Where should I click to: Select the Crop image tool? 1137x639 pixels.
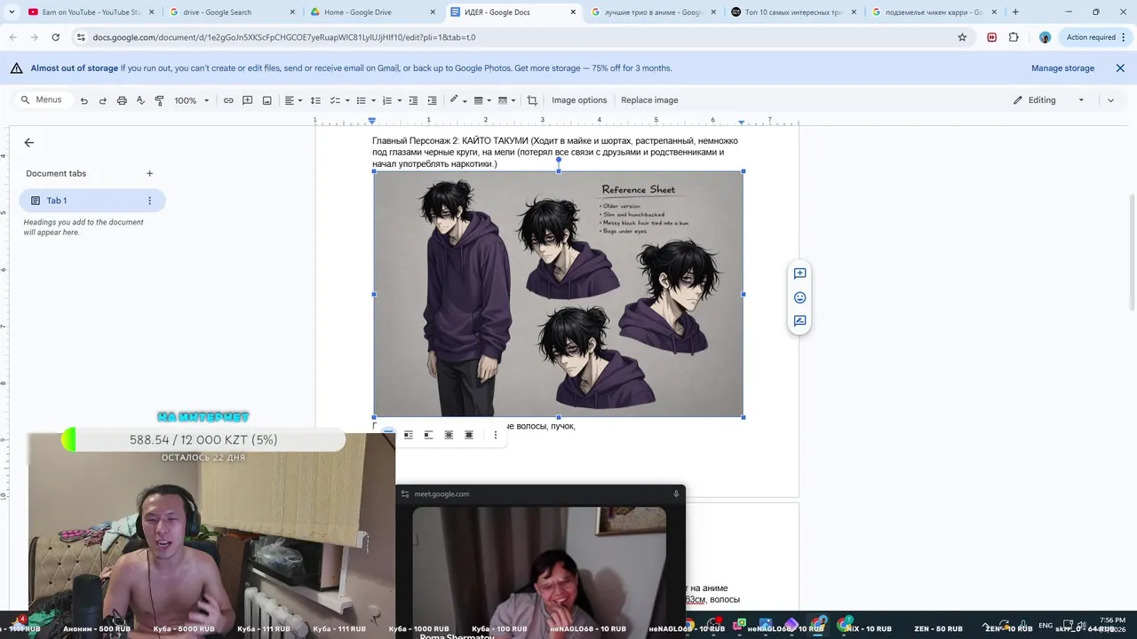pyautogui.click(x=532, y=100)
